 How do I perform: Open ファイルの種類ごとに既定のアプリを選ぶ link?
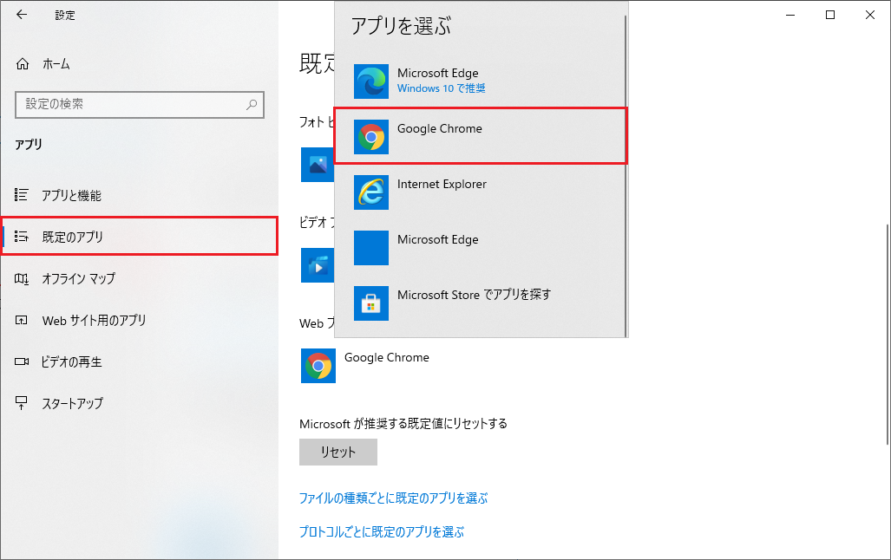coord(393,498)
